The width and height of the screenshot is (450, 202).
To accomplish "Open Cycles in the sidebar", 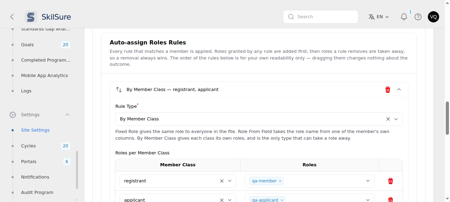I will click(x=28, y=146).
